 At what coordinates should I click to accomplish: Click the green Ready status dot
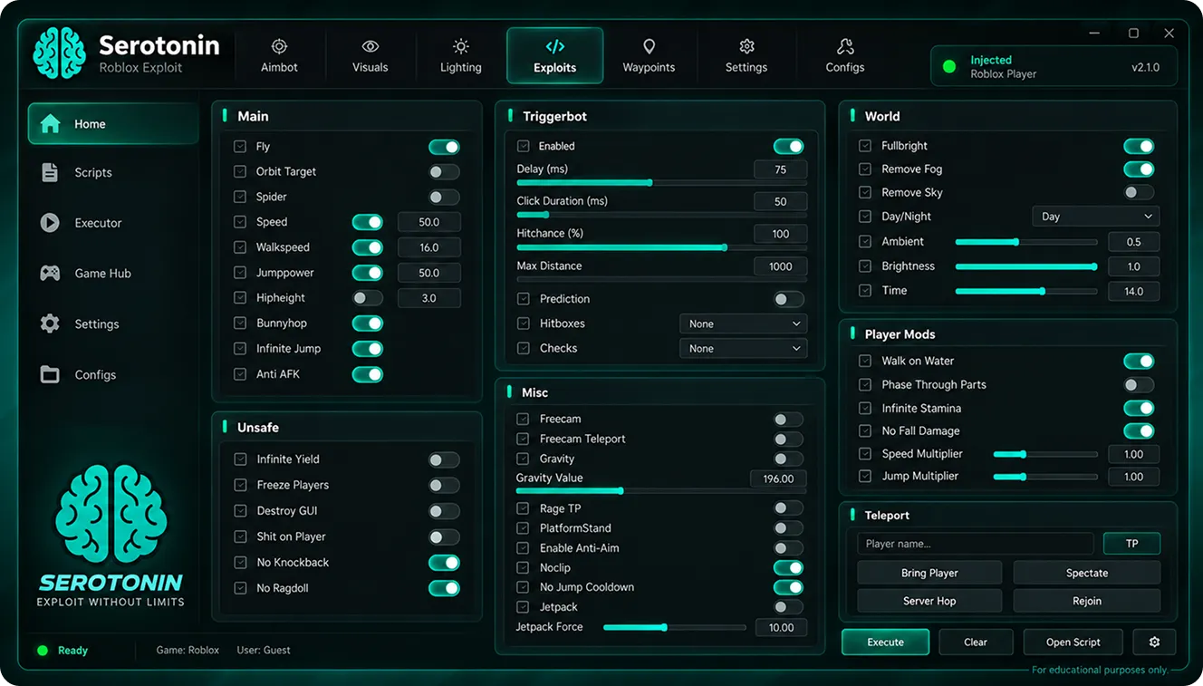(x=43, y=650)
